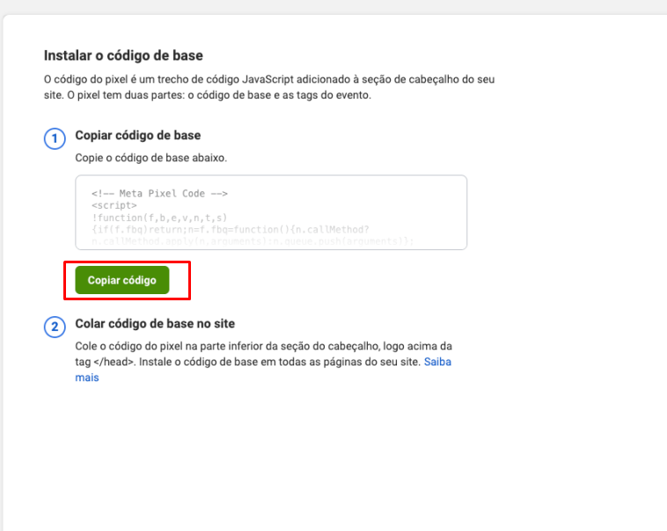667x531 pixels.
Task: Click inside the Meta Pixel code box
Action: click(x=271, y=212)
